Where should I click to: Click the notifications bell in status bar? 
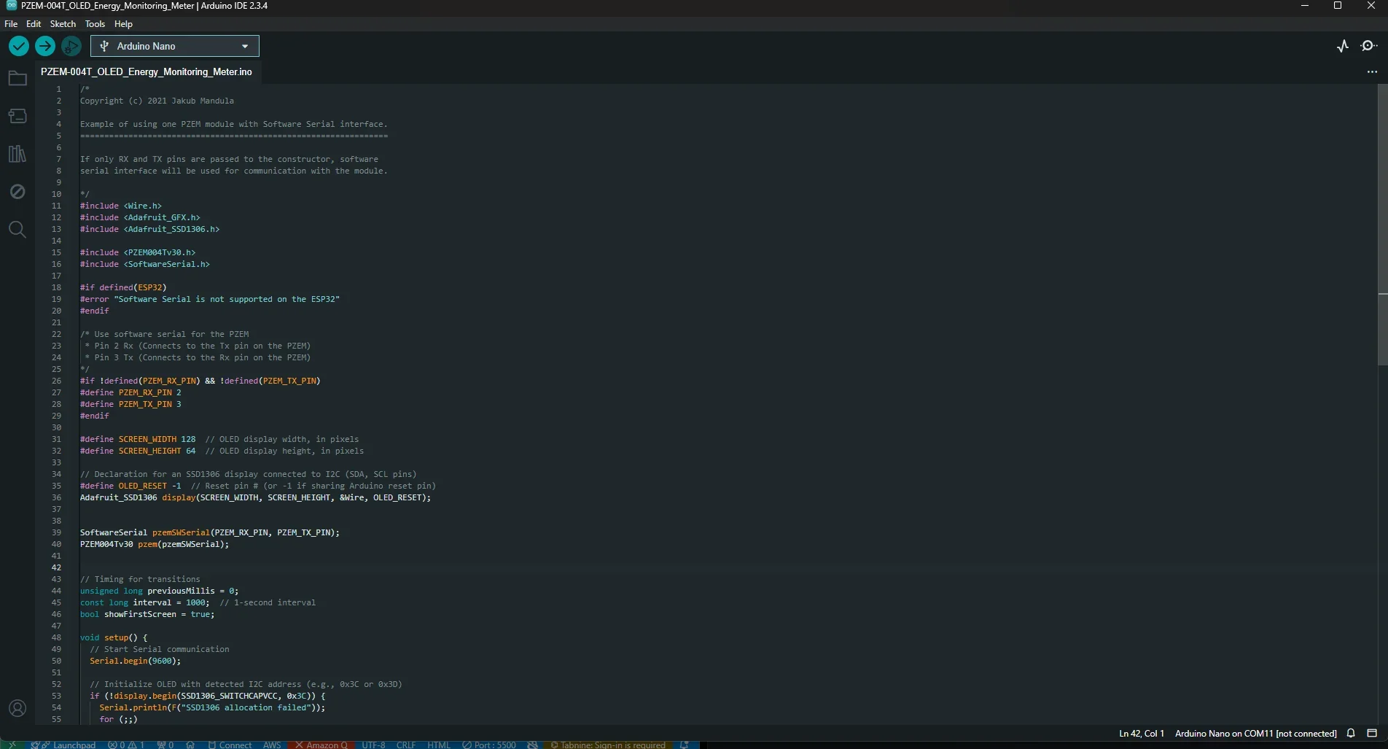tap(1351, 733)
